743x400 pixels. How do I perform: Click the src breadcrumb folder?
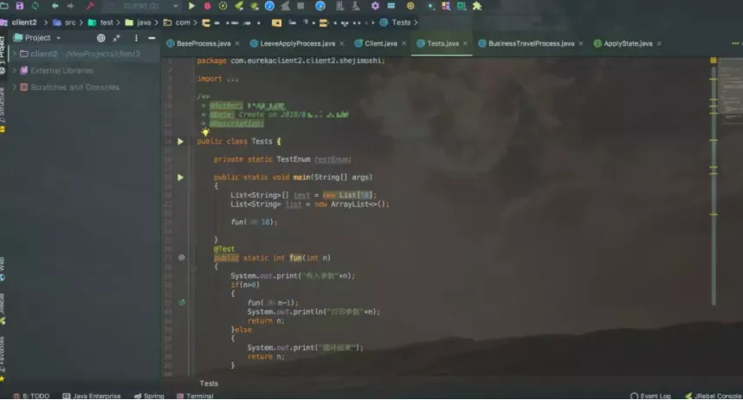coord(65,23)
